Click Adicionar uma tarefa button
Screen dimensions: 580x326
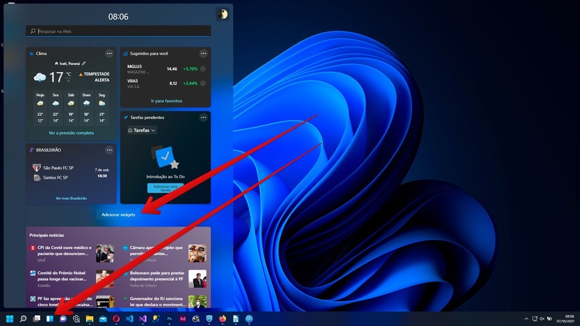click(x=166, y=188)
